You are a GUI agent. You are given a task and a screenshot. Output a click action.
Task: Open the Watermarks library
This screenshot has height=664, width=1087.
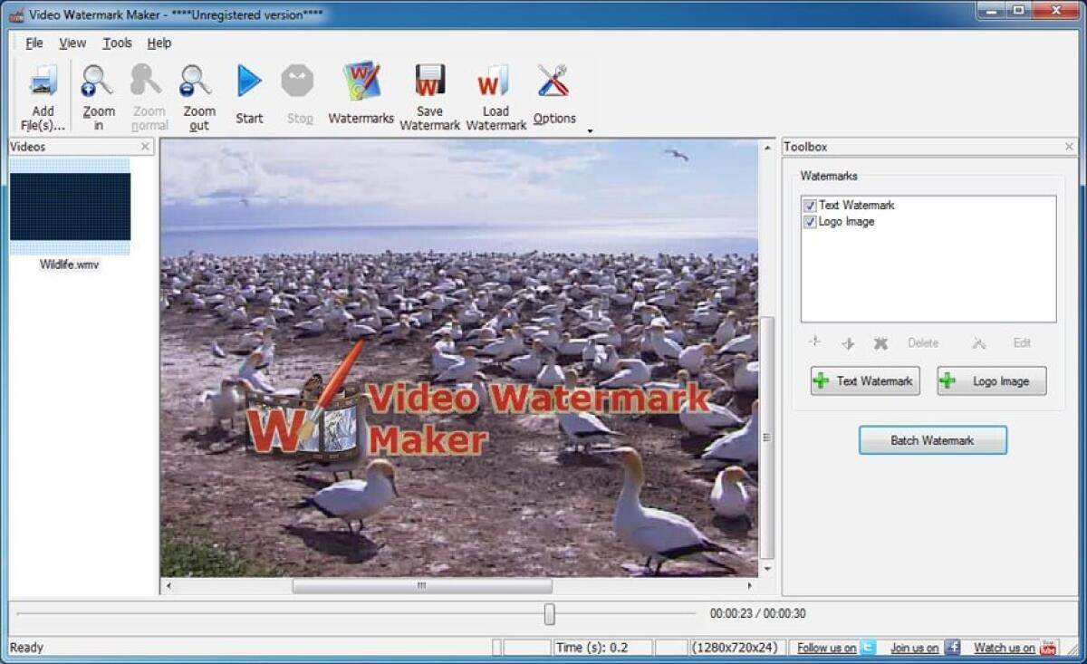(x=360, y=91)
